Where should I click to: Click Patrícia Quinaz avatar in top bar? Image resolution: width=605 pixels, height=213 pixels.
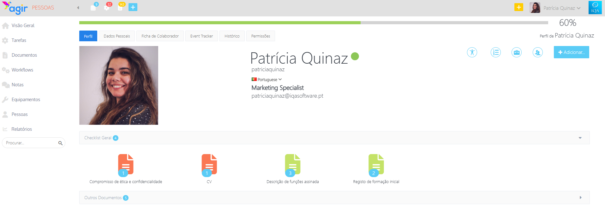[x=535, y=8]
